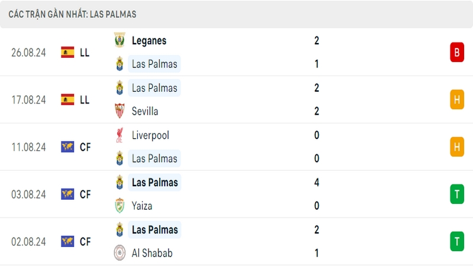Click the Sevilla club crest icon

click(x=119, y=111)
